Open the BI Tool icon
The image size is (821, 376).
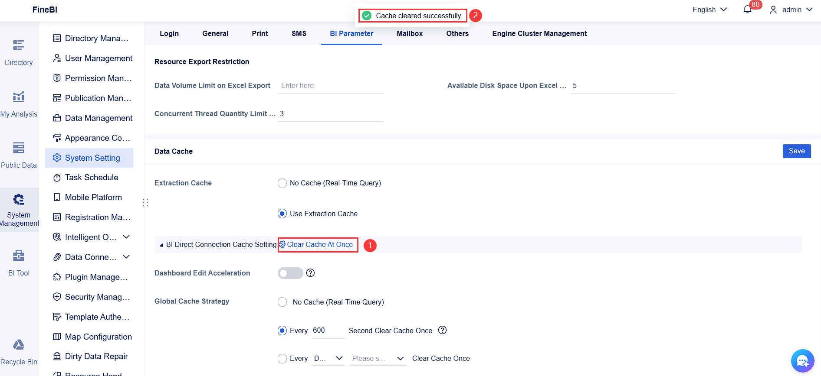(x=19, y=256)
